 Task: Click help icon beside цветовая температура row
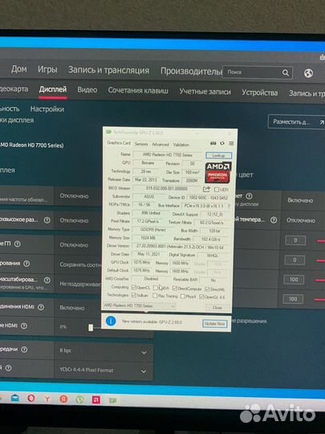[x=274, y=220]
